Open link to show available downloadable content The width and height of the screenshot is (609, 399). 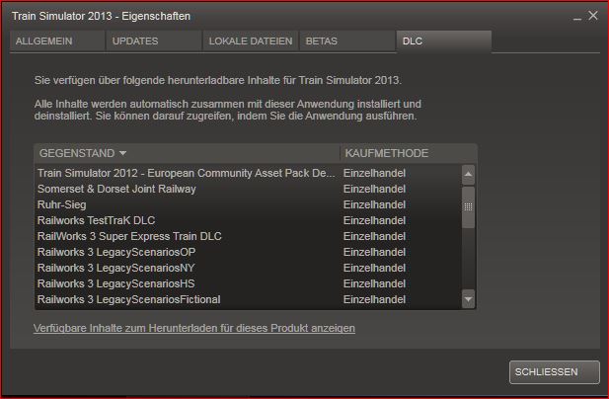(194, 328)
